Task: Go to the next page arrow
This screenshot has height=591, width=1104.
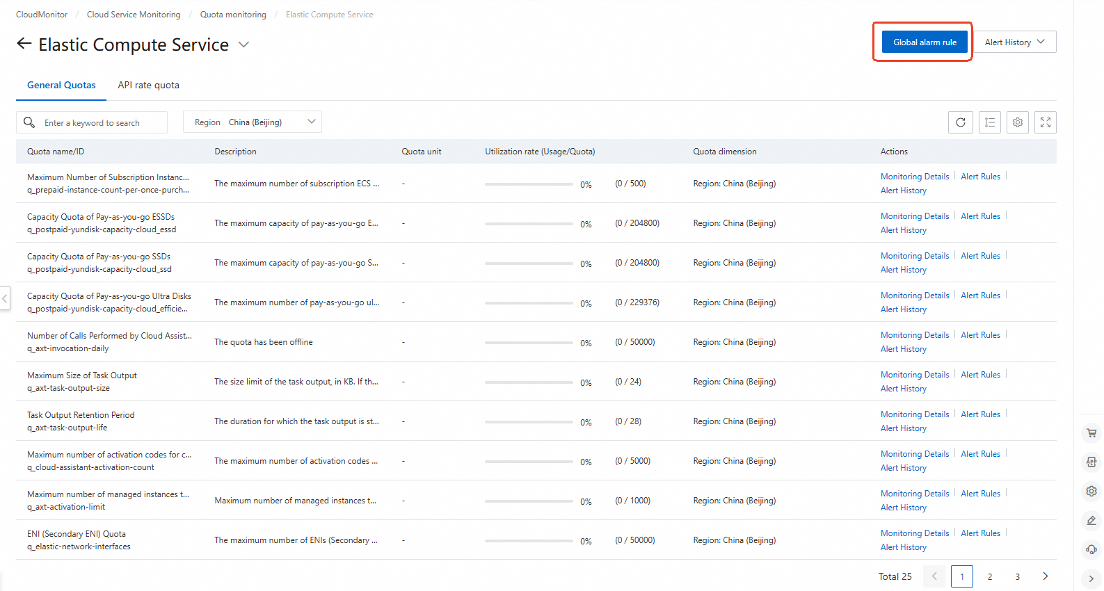Action: click(x=1046, y=576)
